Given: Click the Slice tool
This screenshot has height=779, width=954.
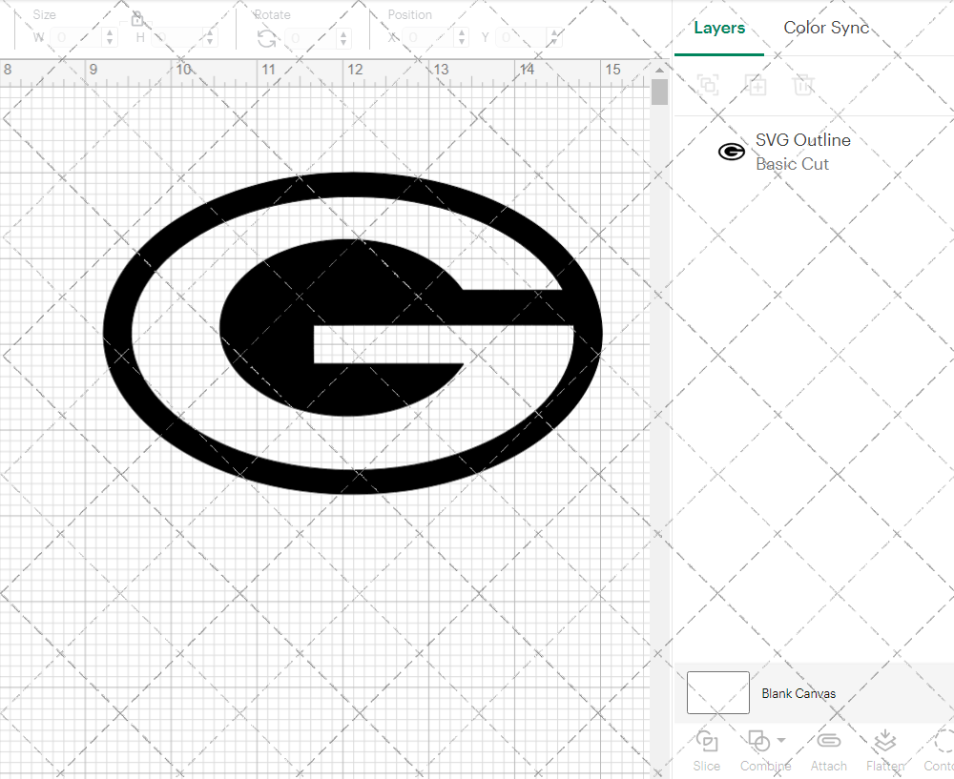Looking at the screenshot, I should 706,751.
